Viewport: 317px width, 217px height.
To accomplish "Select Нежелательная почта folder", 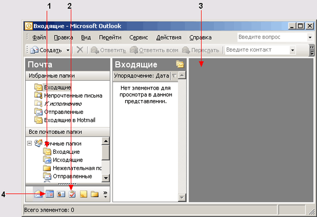I will coord(72,168).
